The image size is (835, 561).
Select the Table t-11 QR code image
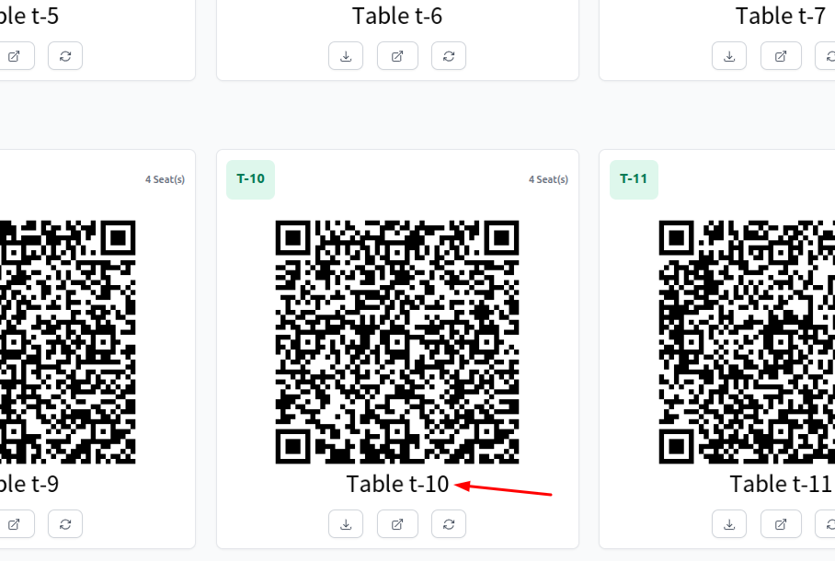747,342
